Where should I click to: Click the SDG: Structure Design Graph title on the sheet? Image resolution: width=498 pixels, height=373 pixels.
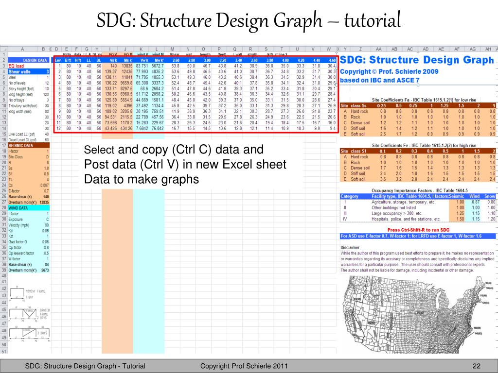pos(417,60)
